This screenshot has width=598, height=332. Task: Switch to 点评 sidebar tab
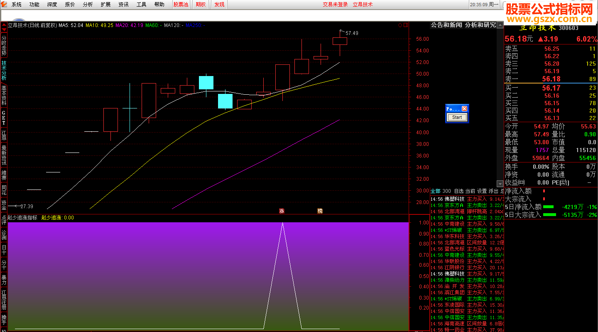[x=4, y=220]
